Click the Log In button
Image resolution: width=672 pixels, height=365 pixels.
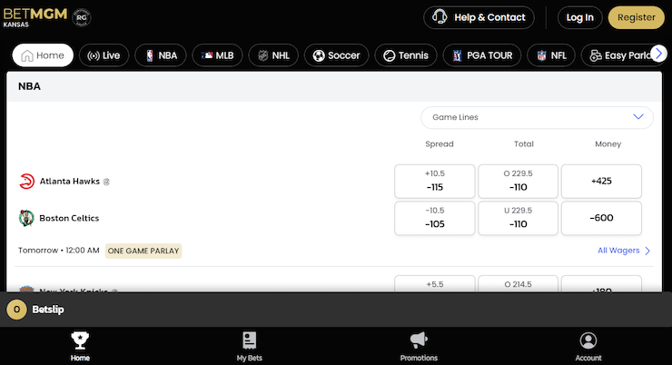pyautogui.click(x=579, y=17)
